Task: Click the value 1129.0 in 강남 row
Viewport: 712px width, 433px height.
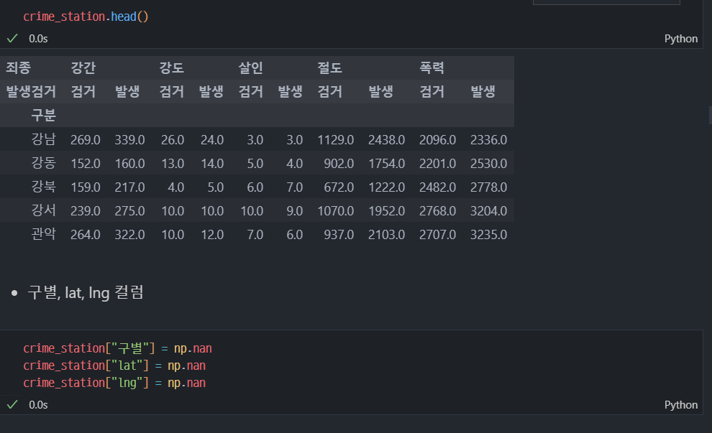Action: point(336,139)
